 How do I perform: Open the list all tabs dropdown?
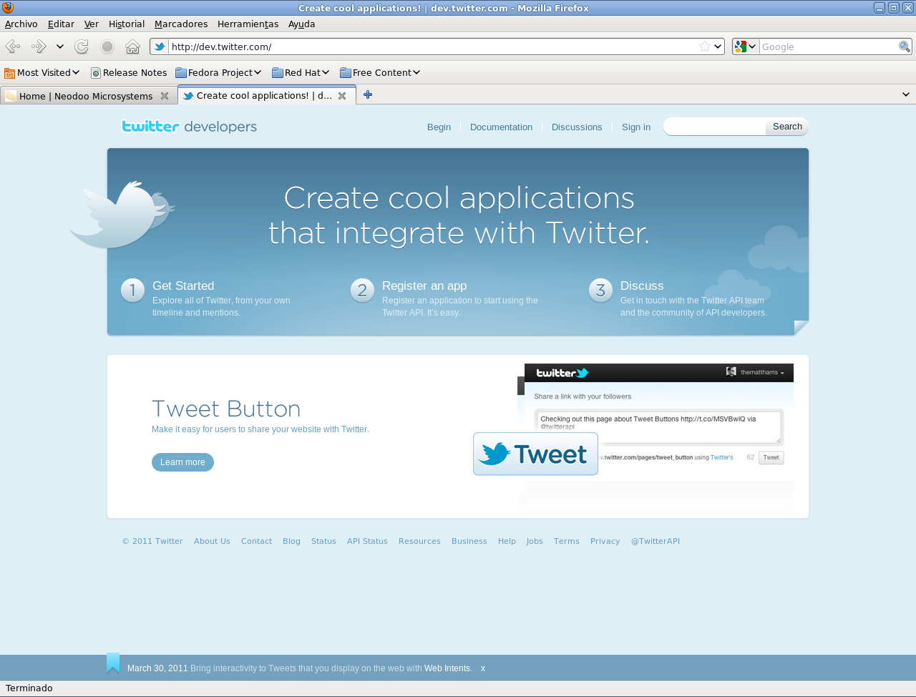[906, 94]
